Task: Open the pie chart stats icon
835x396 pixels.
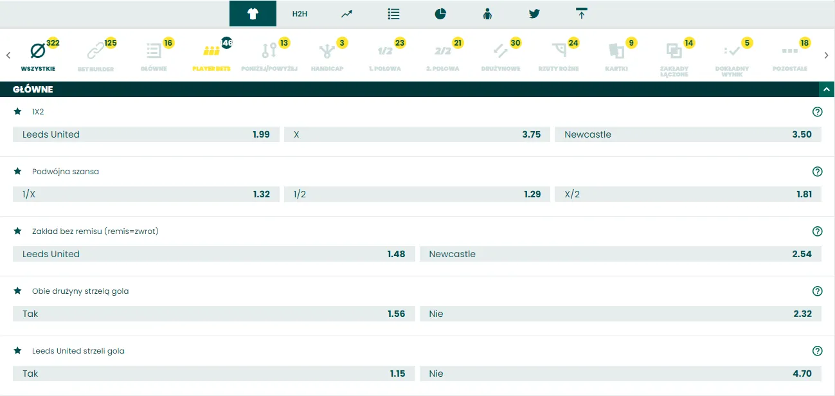Action: (x=440, y=13)
